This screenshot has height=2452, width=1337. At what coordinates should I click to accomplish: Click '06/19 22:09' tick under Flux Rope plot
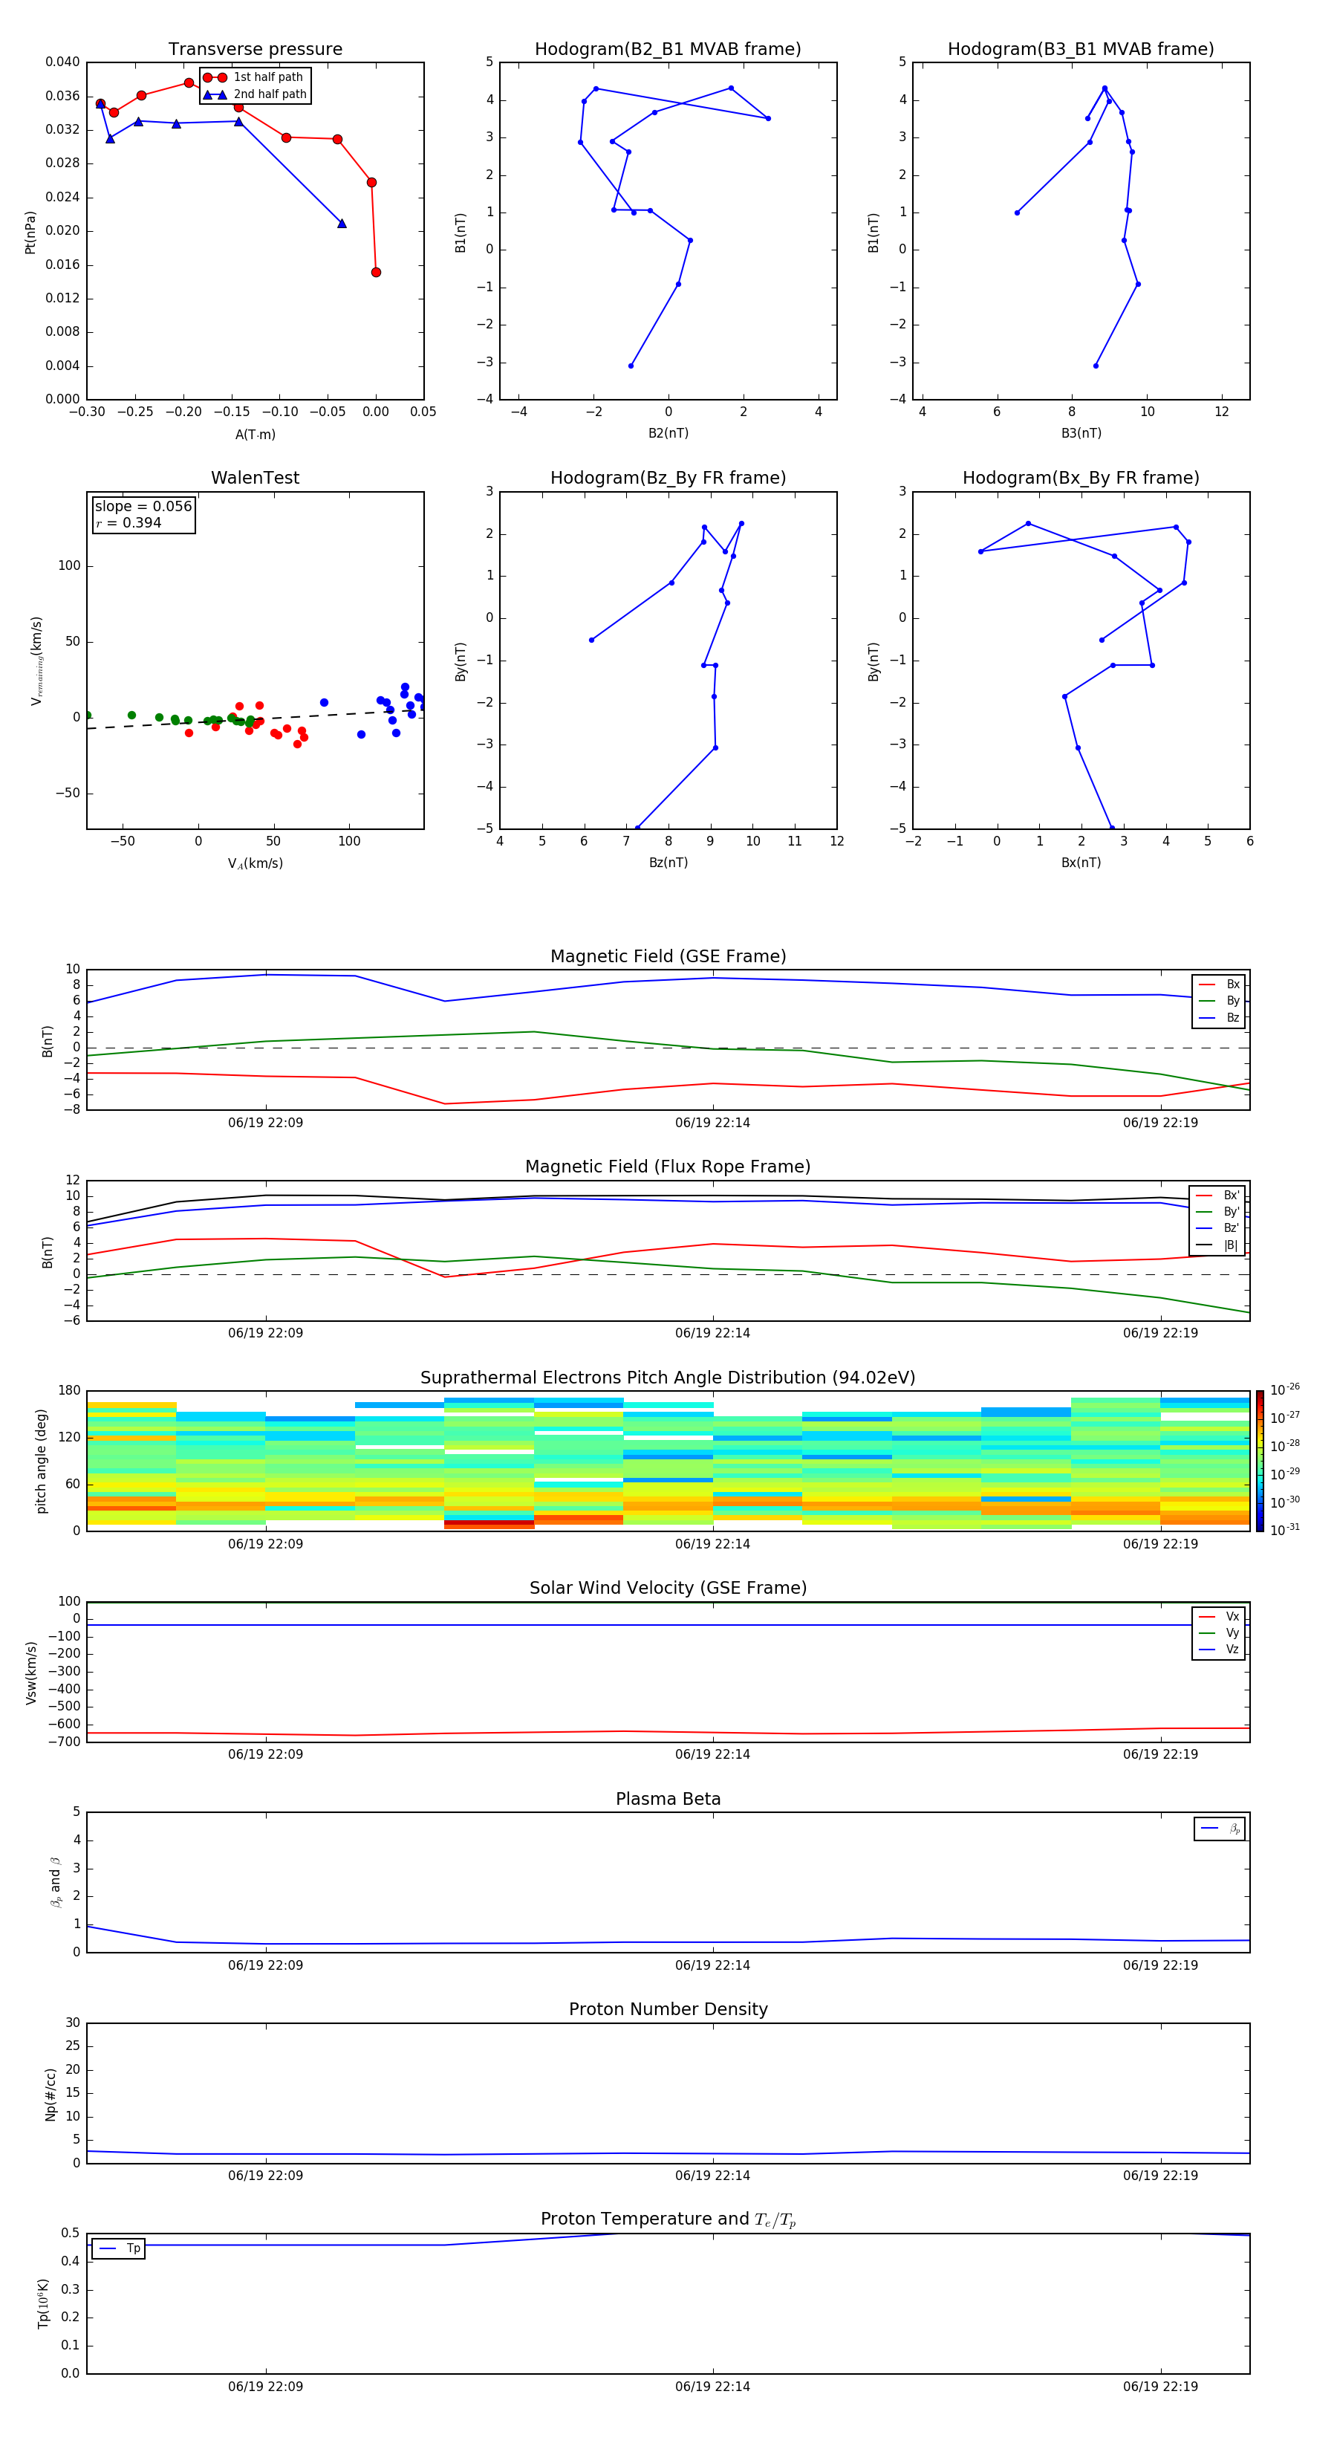click(265, 1334)
